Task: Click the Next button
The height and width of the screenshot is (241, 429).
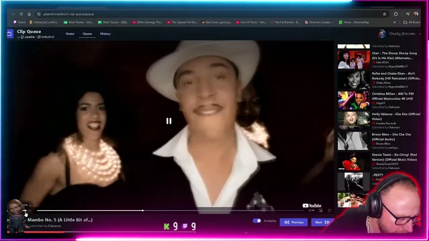Action: [x=322, y=222]
